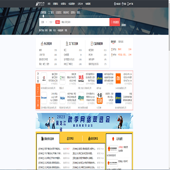
Task: Click the red search button with magnifier
Action: pos(115,22)
